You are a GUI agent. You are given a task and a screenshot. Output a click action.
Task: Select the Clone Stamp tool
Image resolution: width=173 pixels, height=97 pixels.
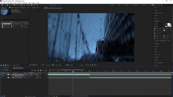[29, 5]
